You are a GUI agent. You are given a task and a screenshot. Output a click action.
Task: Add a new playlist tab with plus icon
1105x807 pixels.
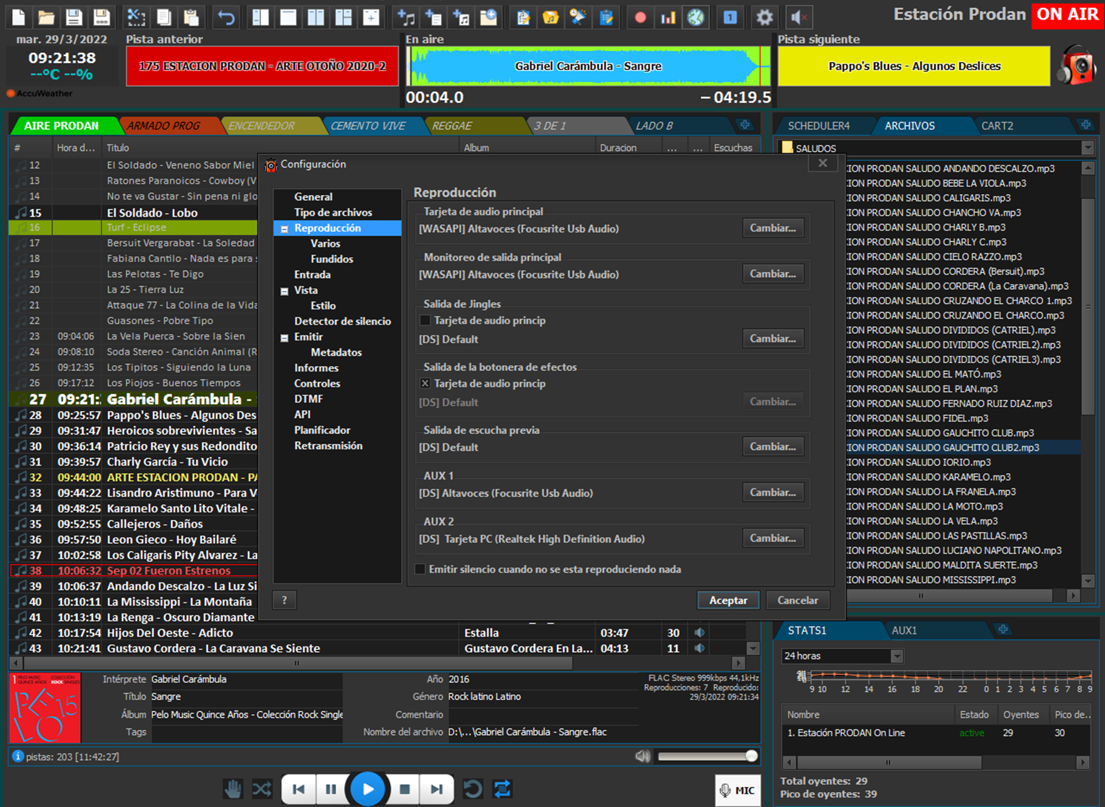tap(745, 125)
